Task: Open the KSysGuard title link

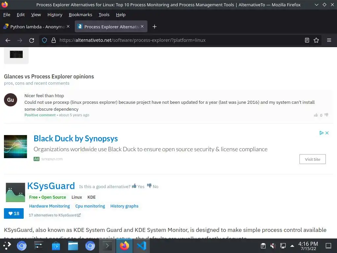Action: point(51,186)
